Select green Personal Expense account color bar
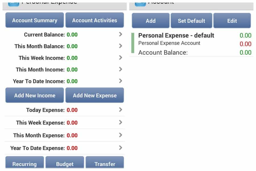The image size is (256, 171). 133,43
